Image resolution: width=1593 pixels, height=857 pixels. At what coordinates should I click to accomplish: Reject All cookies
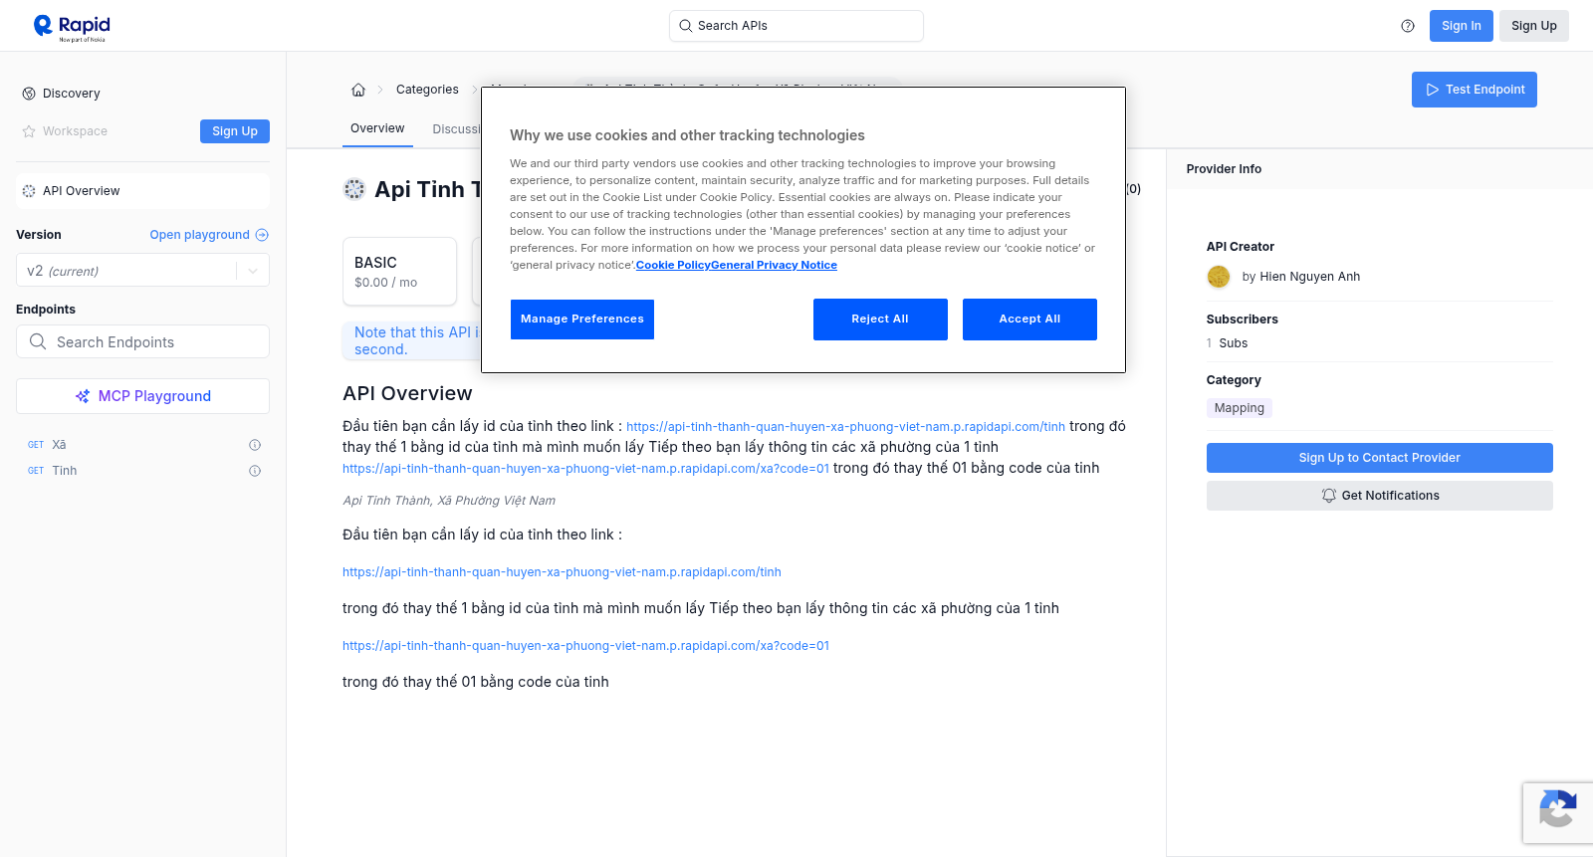880,320
